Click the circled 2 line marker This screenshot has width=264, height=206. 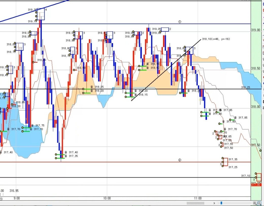[x=180, y=160]
